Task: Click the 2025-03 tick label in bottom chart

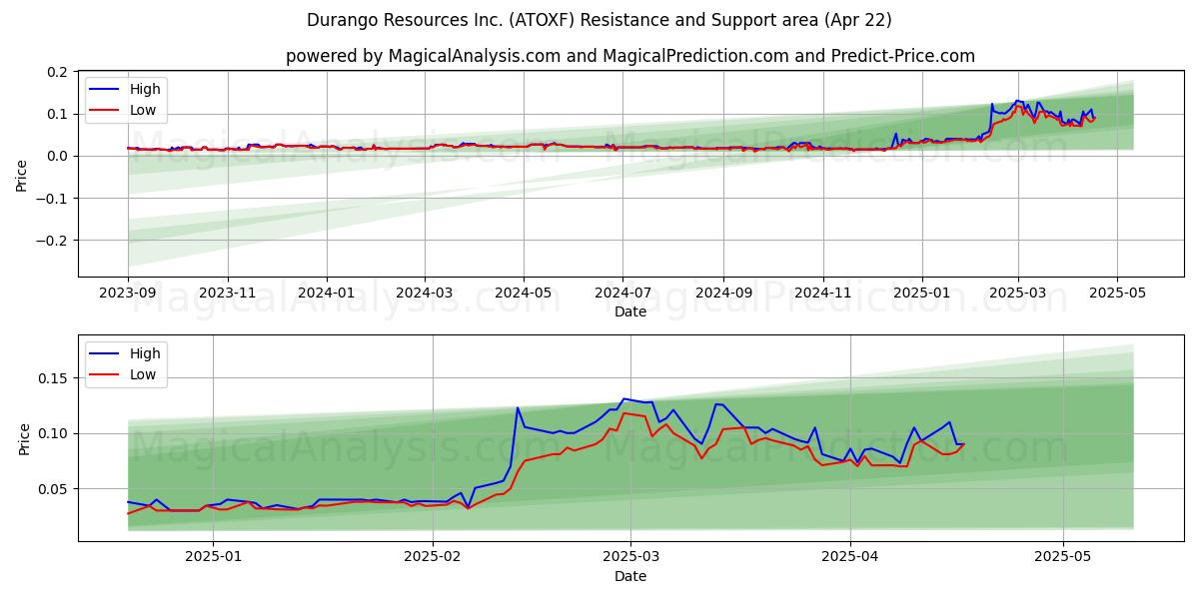Action: (x=631, y=557)
